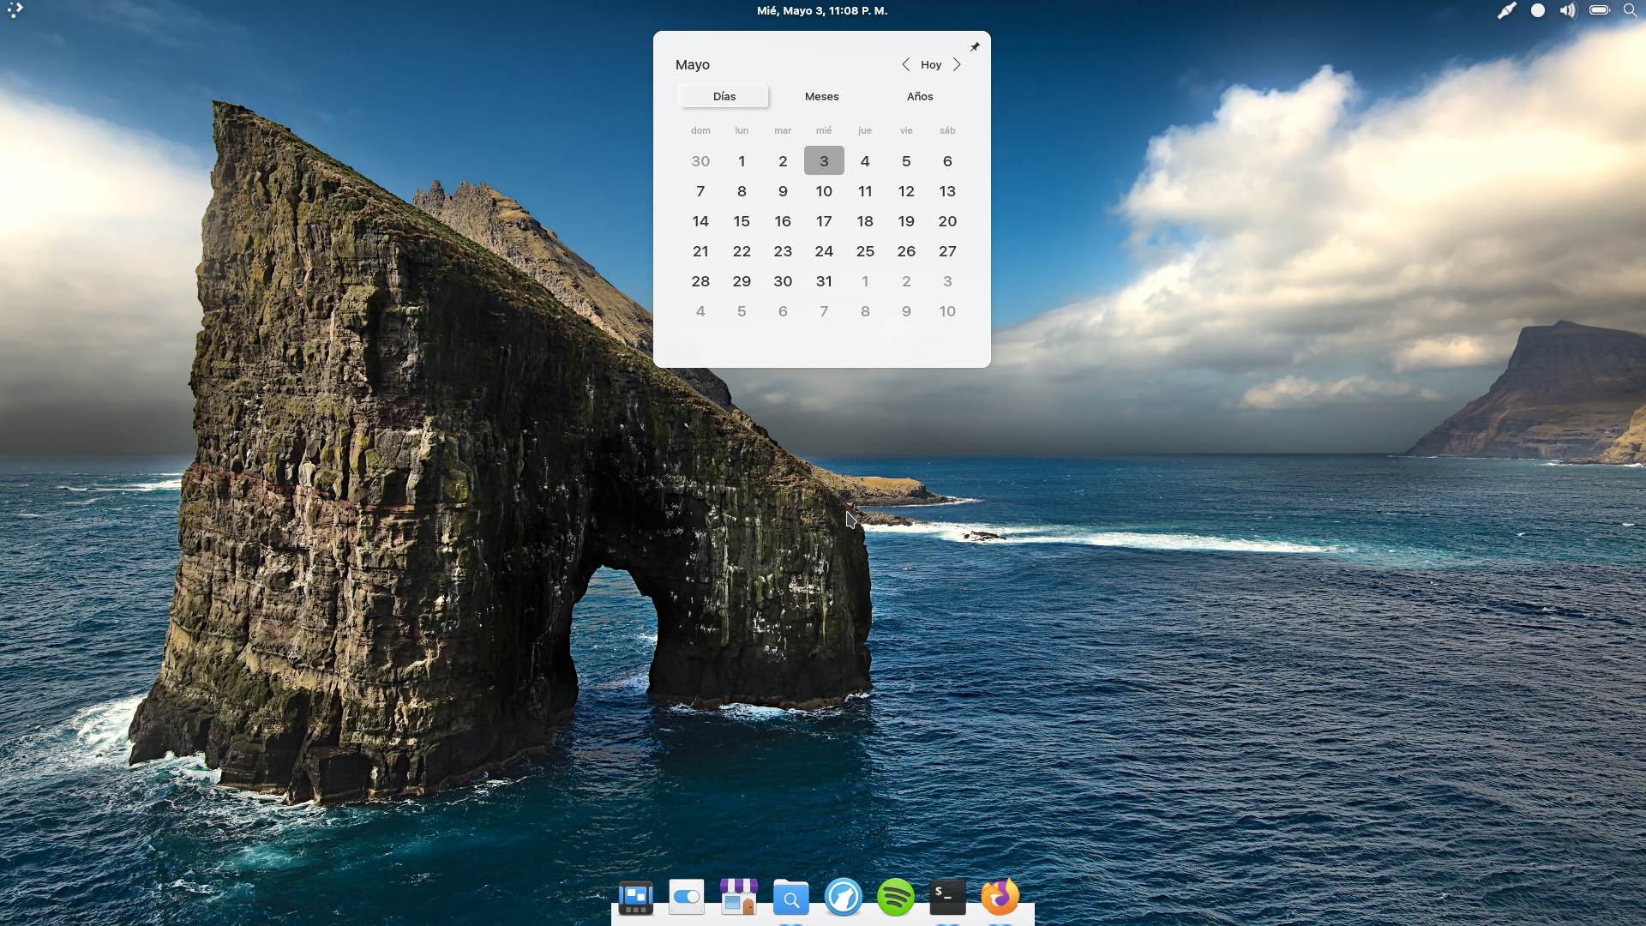
Task: Select day 27 in the calendar
Action: point(947,251)
